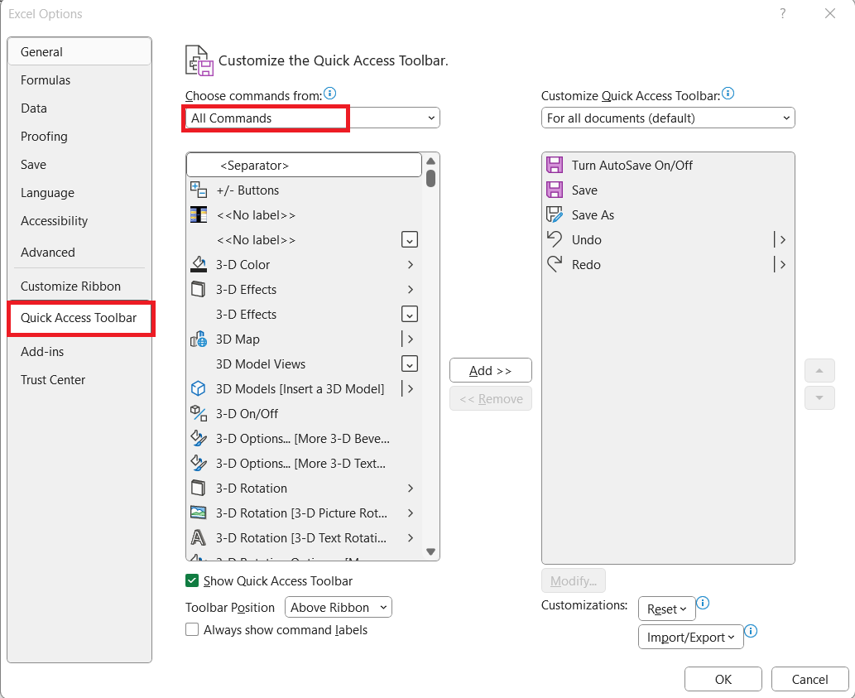Open the Trust Center category

click(x=79, y=380)
